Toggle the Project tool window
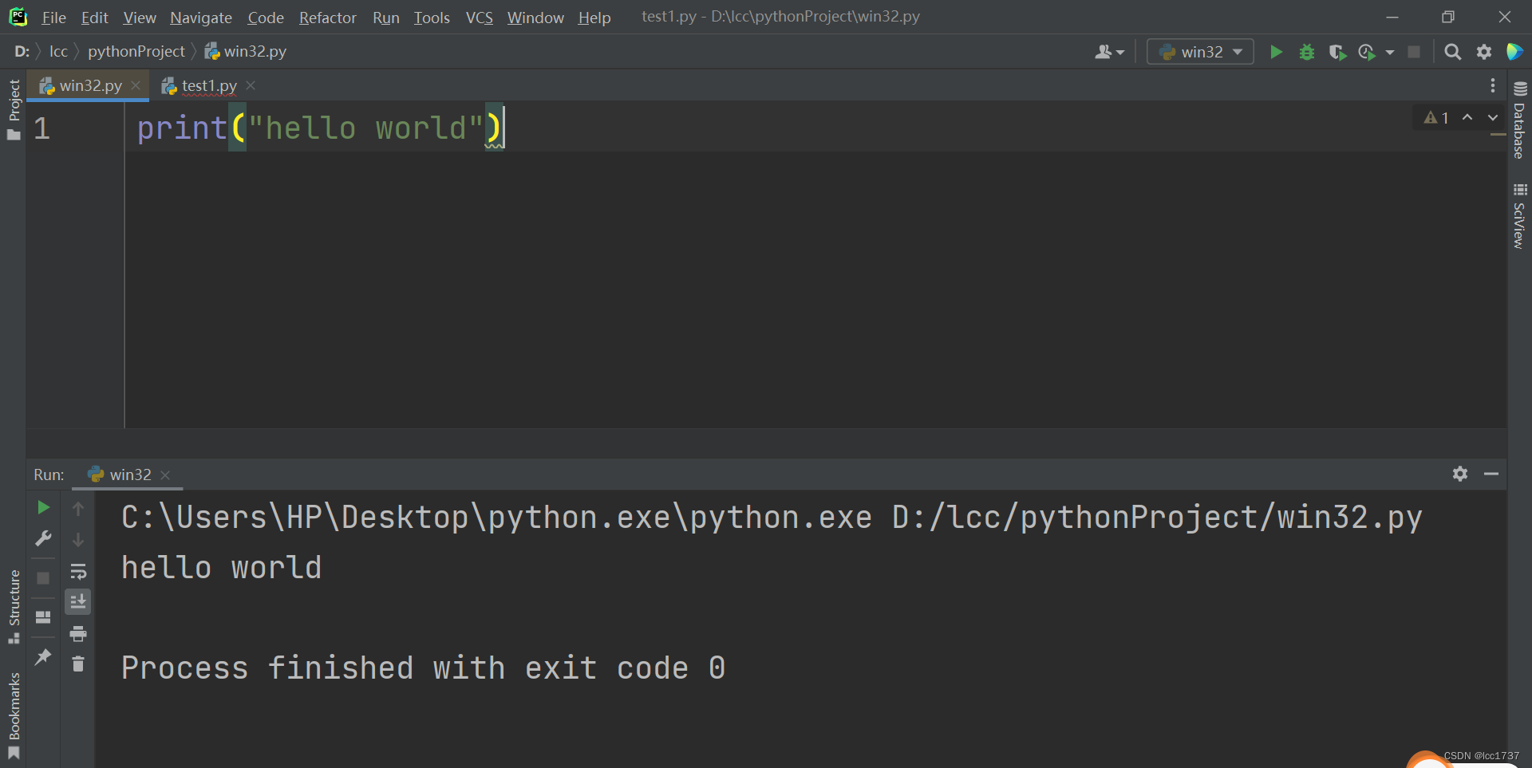 [x=14, y=109]
